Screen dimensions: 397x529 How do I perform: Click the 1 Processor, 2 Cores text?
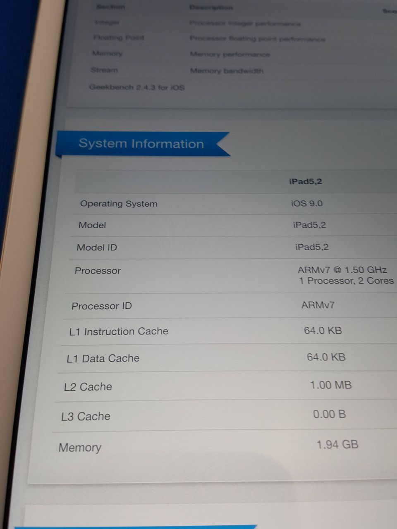(346, 281)
